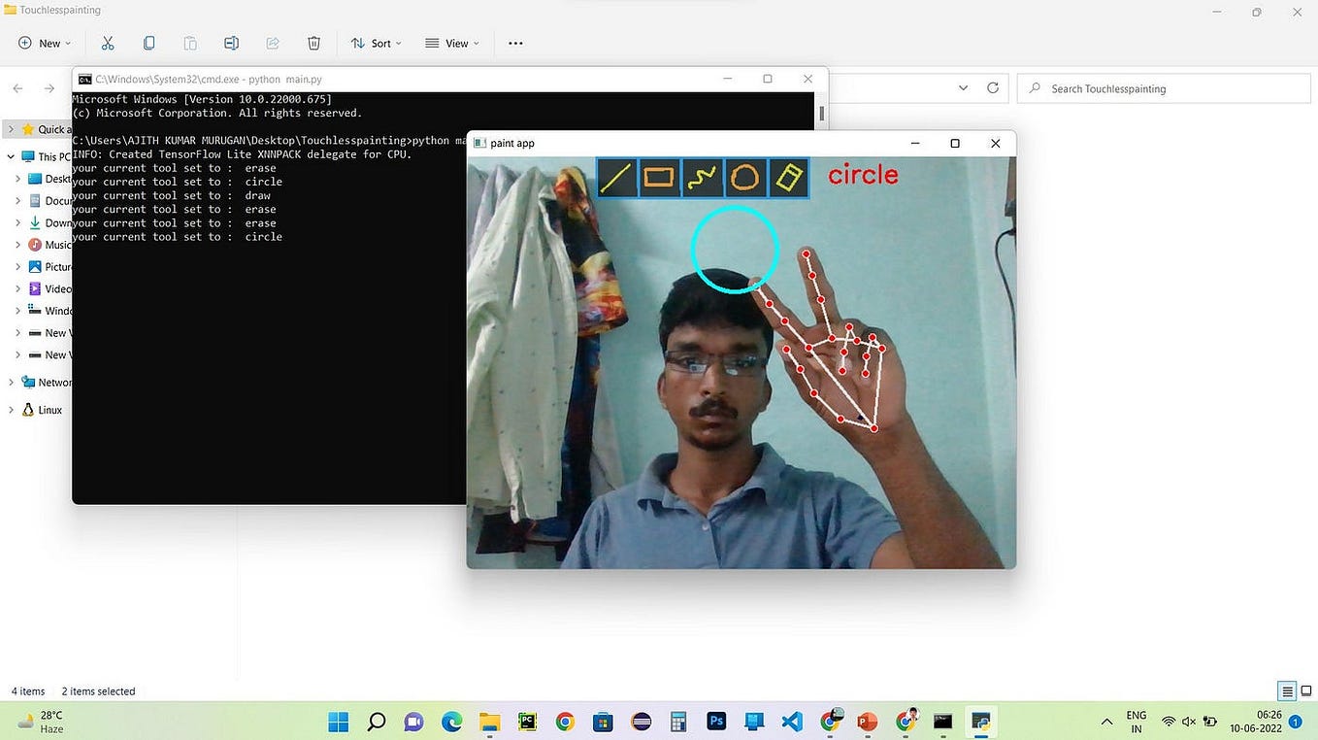Expand This PC in the sidebar

[10, 155]
